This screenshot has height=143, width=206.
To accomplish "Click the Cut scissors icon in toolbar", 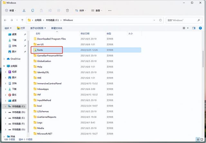I will [24, 11].
